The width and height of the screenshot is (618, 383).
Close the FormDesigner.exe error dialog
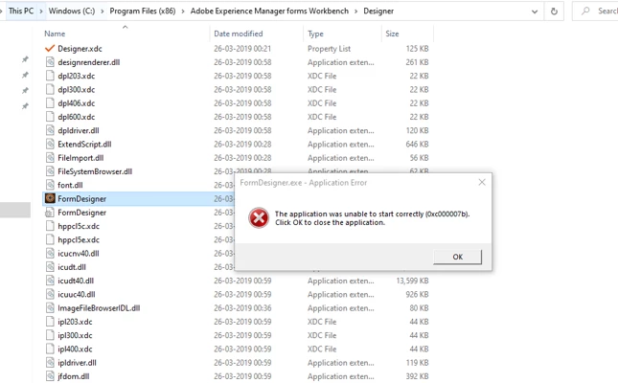482,182
